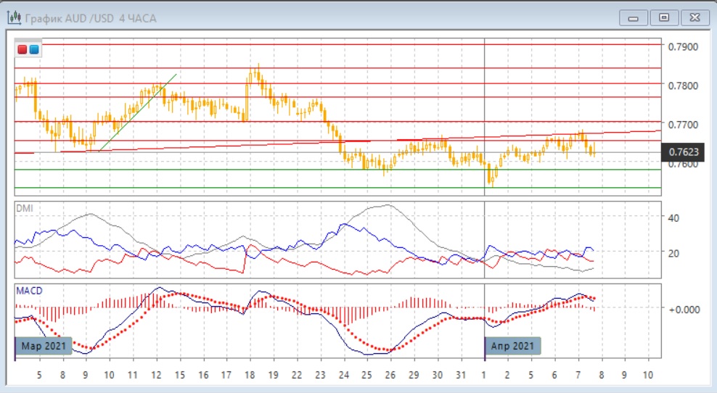The image size is (717, 393).
Task: Click the red square chart button
Action: (x=22, y=49)
